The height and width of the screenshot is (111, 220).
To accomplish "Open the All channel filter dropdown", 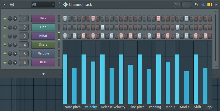I will click(43, 4).
